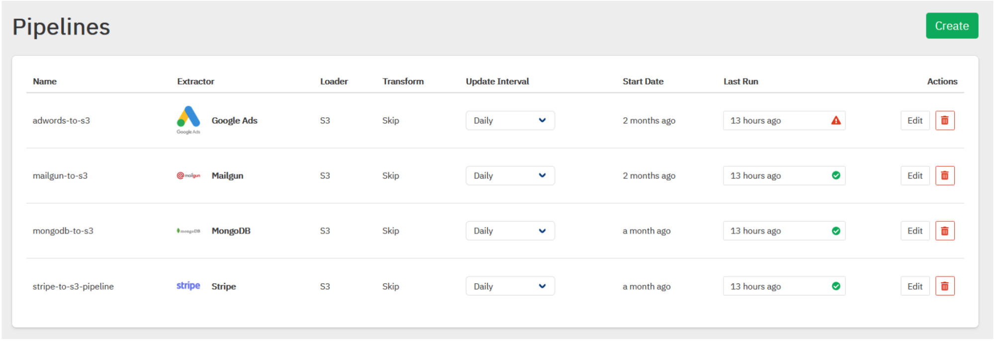The image size is (994, 341).
Task: Click the S3 loader in stripe-to-s3-pipeline row
Action: pyautogui.click(x=325, y=286)
